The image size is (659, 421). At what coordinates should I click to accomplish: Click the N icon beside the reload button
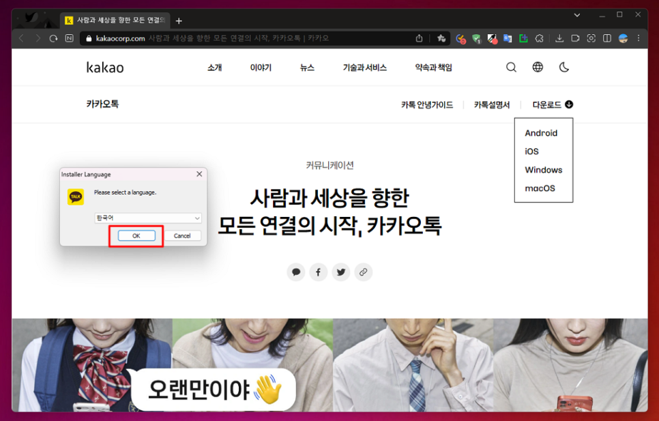pos(70,38)
